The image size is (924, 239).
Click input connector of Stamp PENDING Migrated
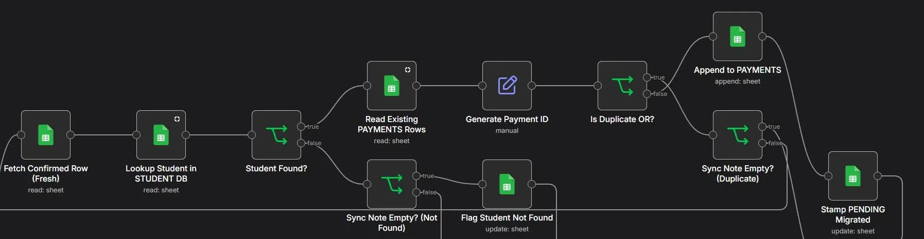[828, 176]
